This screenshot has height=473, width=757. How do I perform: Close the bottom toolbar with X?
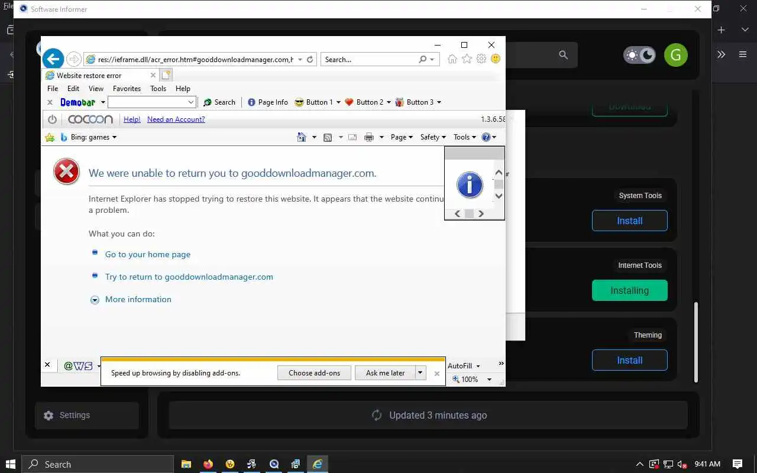pos(47,365)
